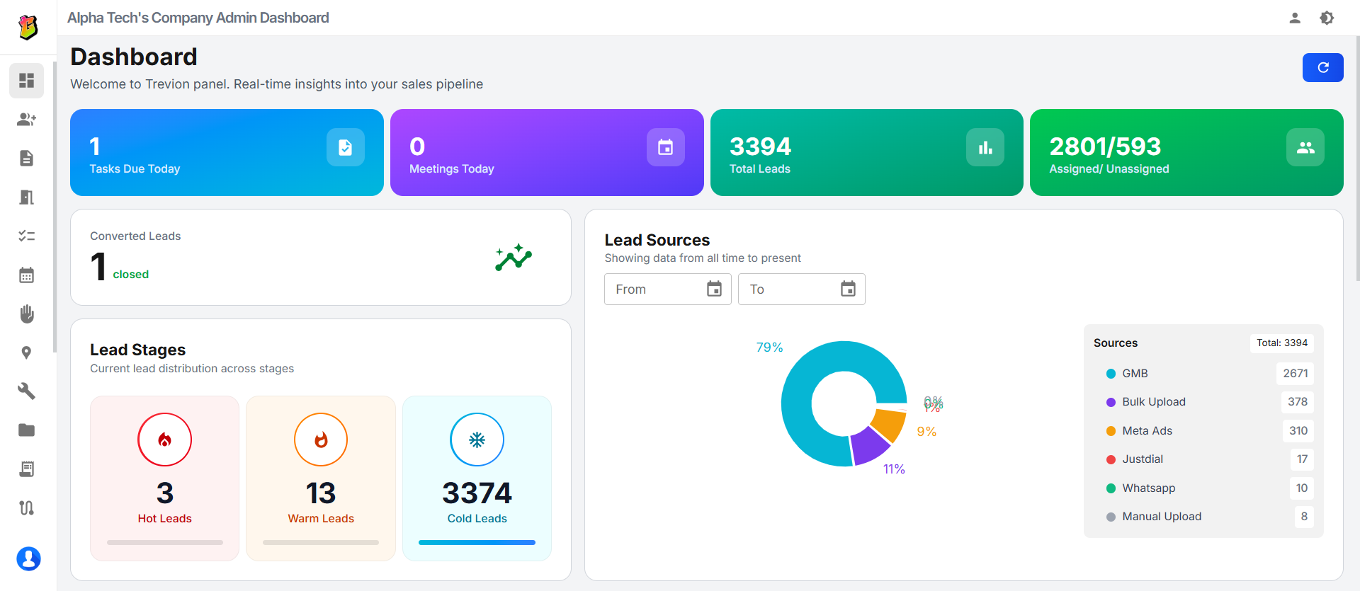The height and width of the screenshot is (591, 1360).
Task: Click the GMB count value 2671
Action: (1296, 373)
